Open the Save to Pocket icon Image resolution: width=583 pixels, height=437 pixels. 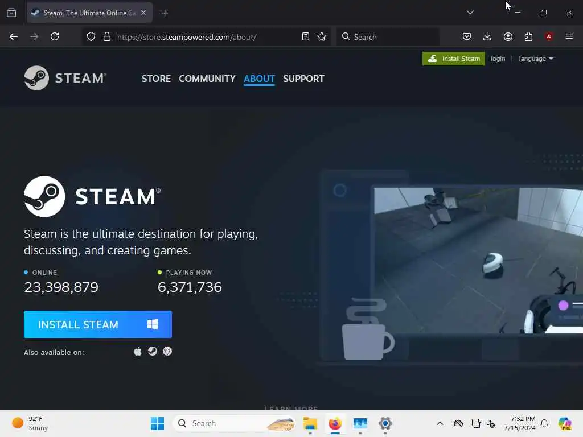pos(467,36)
